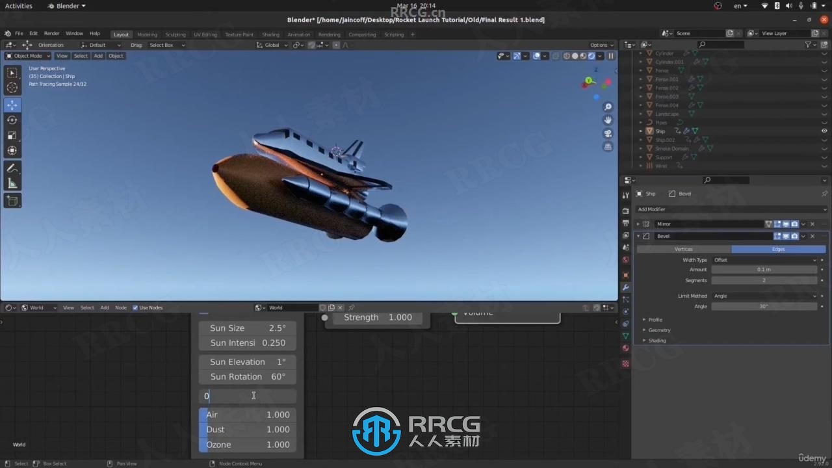This screenshot has width=832, height=468.
Task: Select the Add Cube tool
Action: [12, 200]
